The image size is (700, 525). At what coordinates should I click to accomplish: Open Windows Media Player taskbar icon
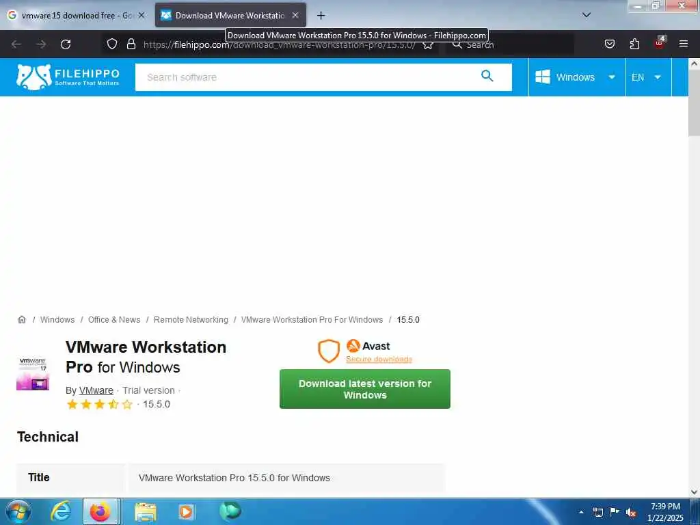point(186,511)
